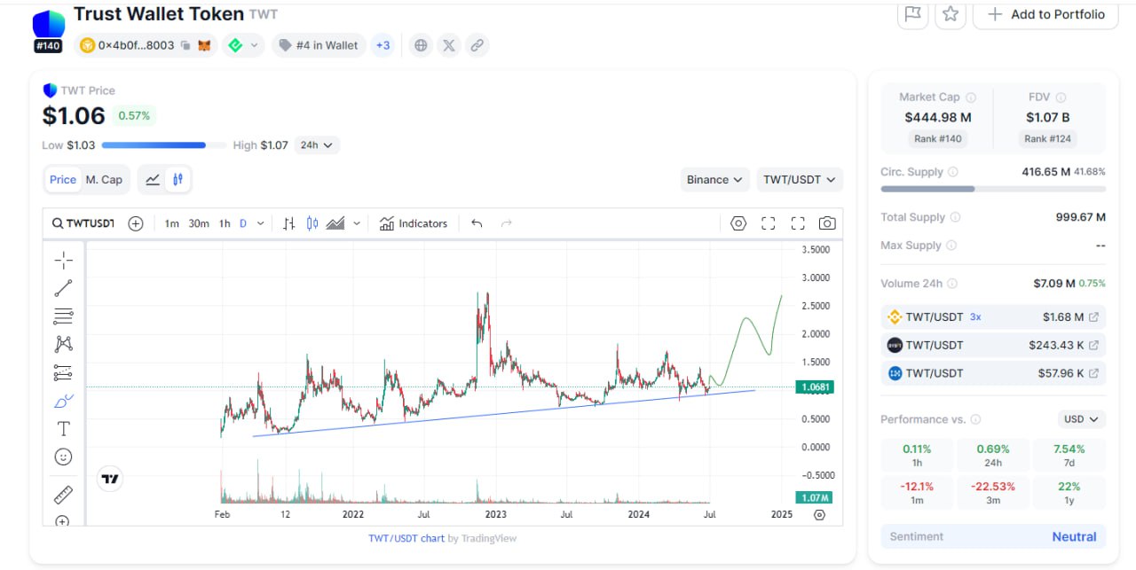Viewport: 1136px width, 570px height.
Task: Click the MetaMask fox icon
Action: pyautogui.click(x=204, y=45)
